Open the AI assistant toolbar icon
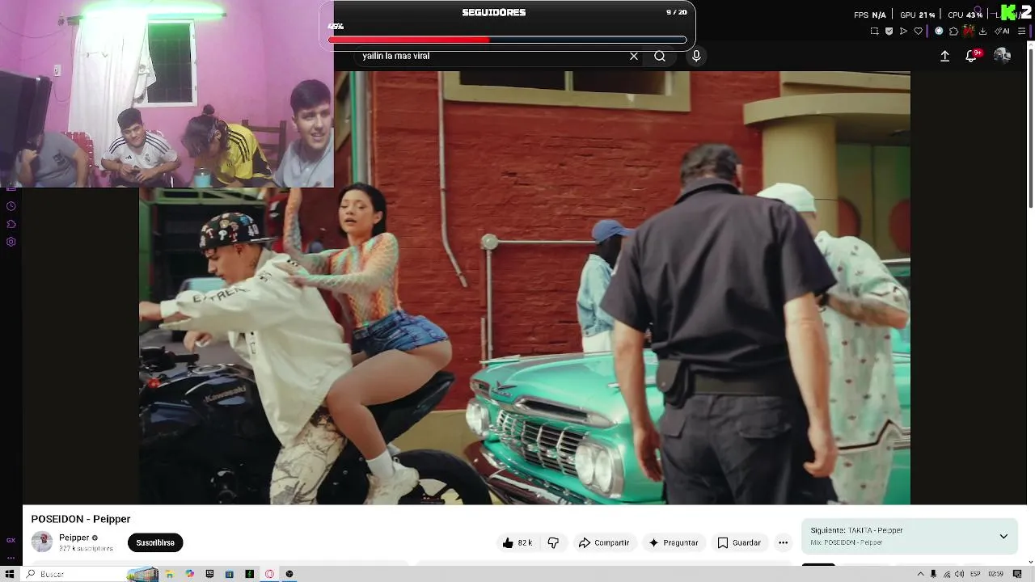 coord(1002,32)
